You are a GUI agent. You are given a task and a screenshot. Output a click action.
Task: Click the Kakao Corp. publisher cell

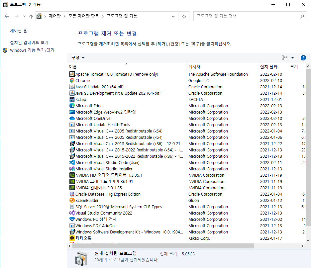[x=199, y=238]
